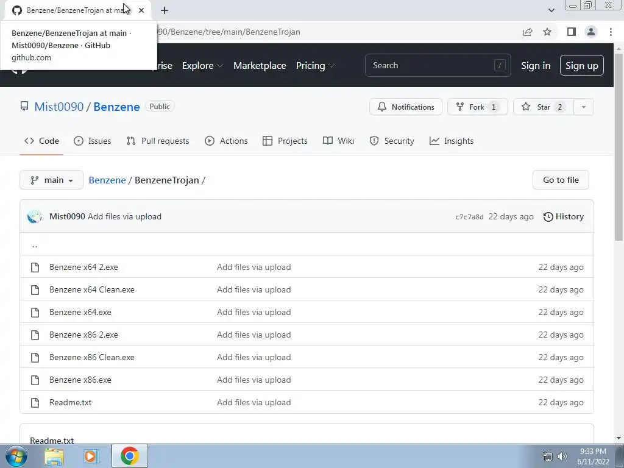
Task: Click the Go to file button
Action: coord(561,180)
